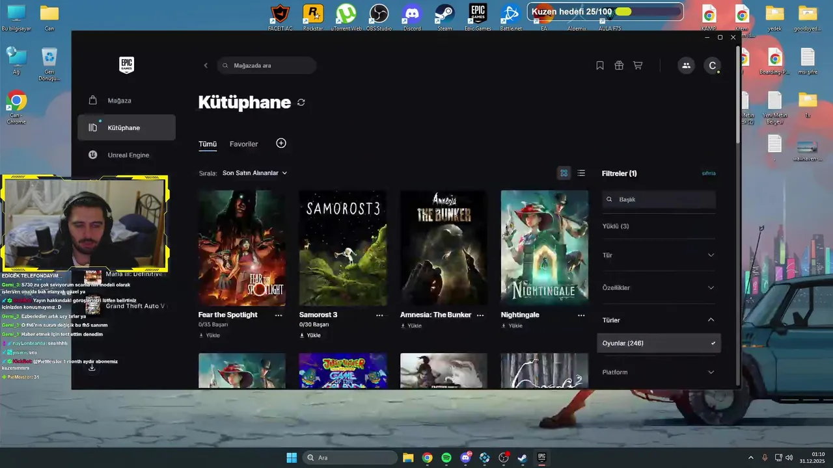Screen dimensions: 833x468
Task: Switch to the Favoriler tab
Action: [x=243, y=144]
